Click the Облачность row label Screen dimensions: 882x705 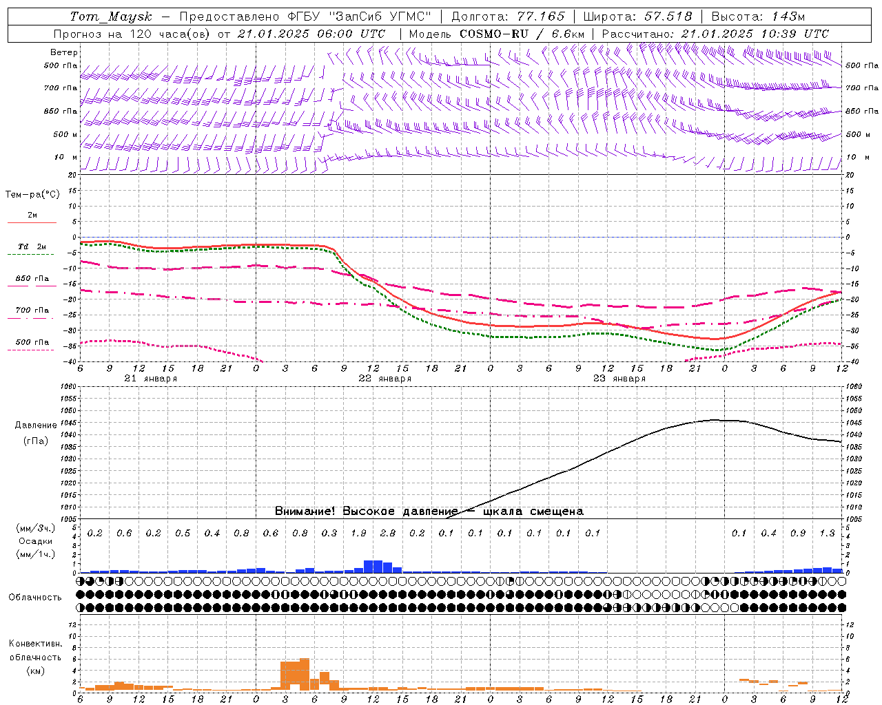point(35,597)
